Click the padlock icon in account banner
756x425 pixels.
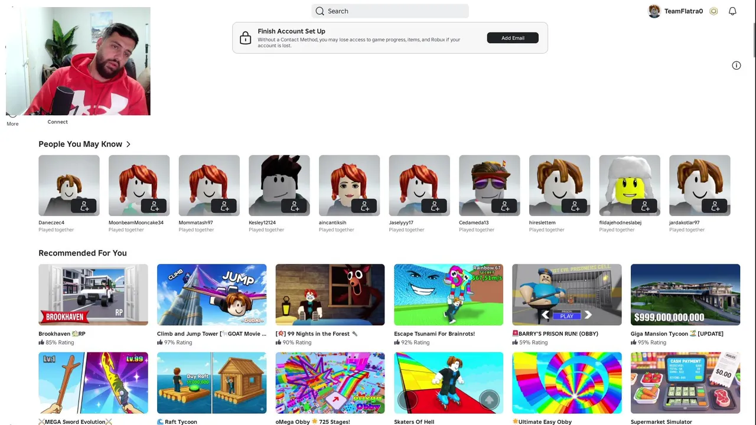(x=246, y=38)
